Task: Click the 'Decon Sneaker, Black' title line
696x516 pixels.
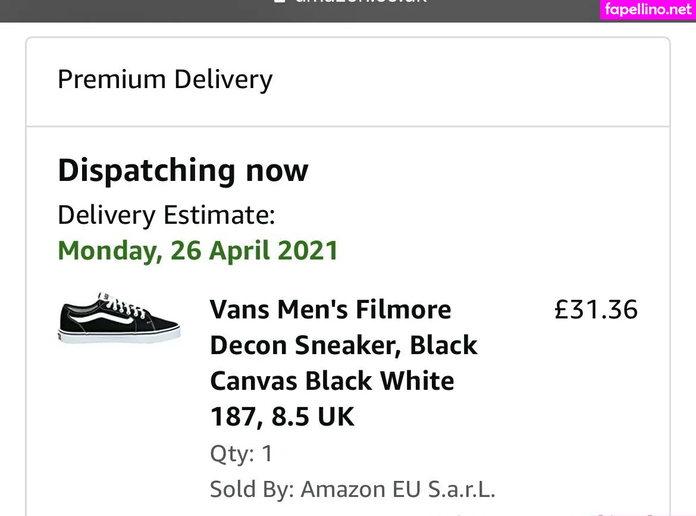Action: click(343, 346)
